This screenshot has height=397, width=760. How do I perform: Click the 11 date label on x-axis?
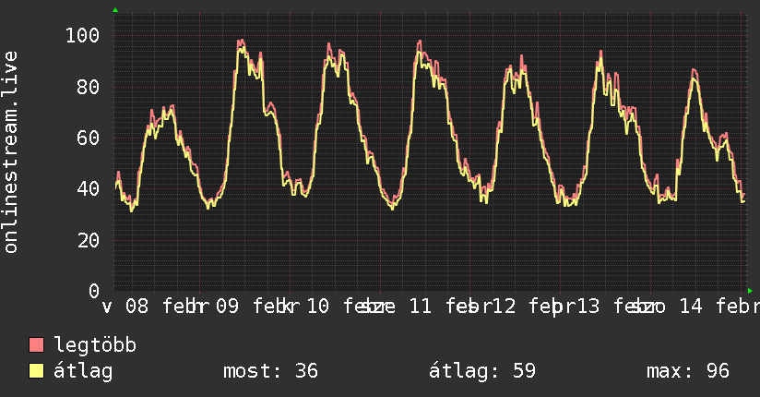tap(421, 307)
